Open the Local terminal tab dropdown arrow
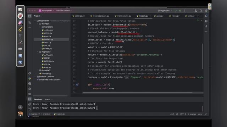 pos(52,99)
